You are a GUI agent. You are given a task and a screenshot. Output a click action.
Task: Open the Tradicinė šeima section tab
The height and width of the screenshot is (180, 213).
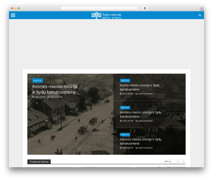click(x=39, y=162)
